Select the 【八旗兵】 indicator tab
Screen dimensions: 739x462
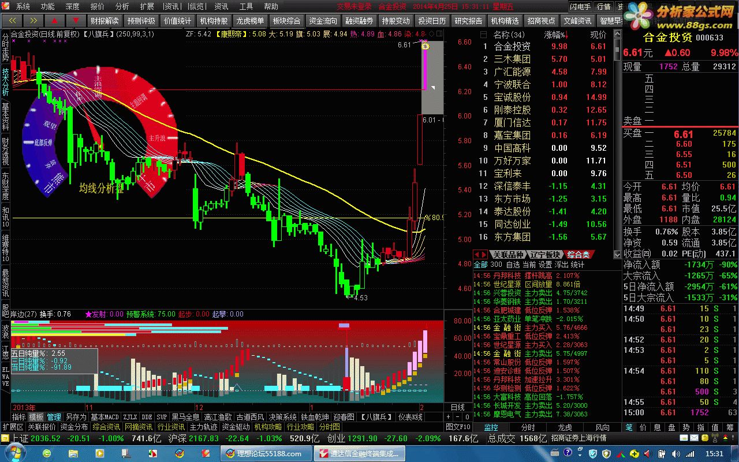click(376, 416)
